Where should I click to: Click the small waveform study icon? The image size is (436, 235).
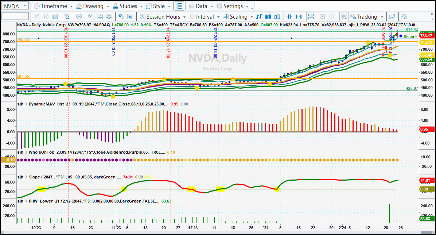(x=90, y=16)
